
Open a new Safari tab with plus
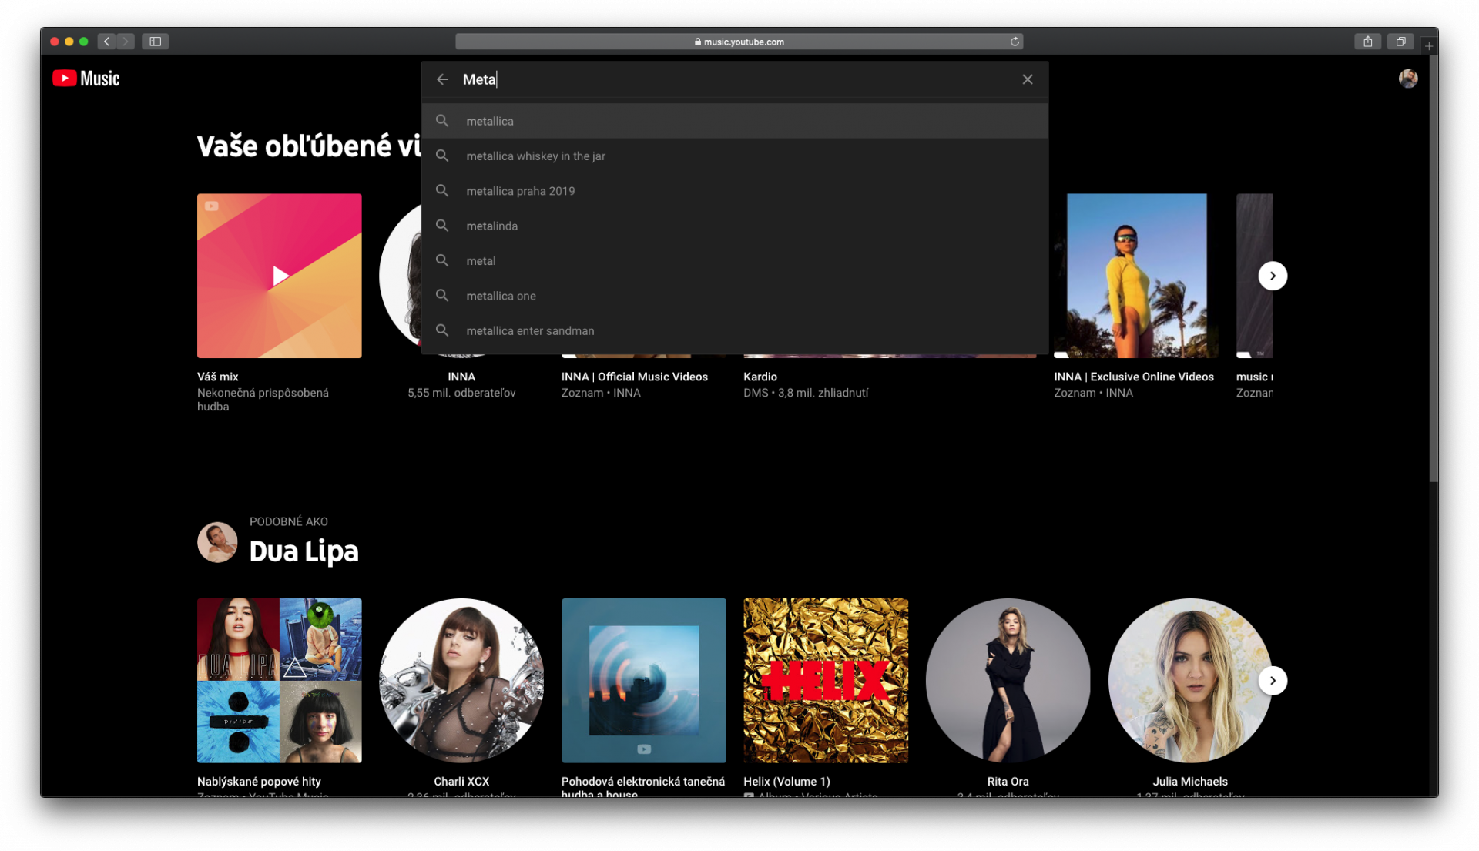[x=1429, y=46]
